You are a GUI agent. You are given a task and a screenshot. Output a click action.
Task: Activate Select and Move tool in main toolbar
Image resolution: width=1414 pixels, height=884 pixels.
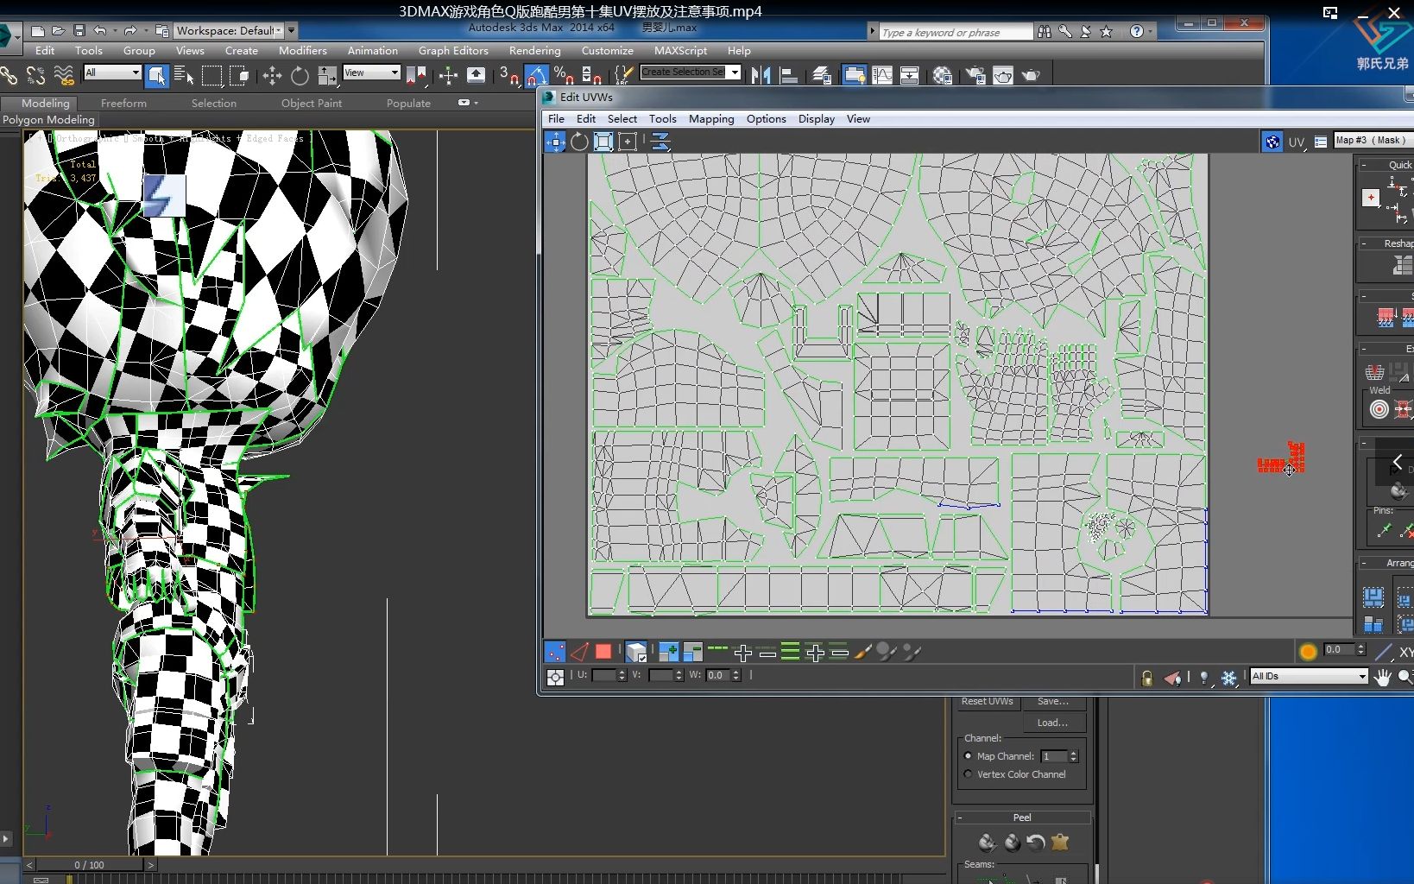[272, 76]
